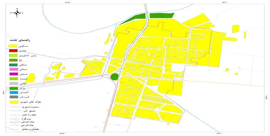270x136 pixels.
Task: Click the legend label 'نظامی'
Action: pos(23,84)
